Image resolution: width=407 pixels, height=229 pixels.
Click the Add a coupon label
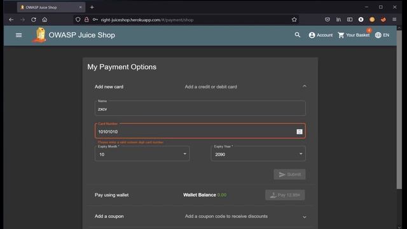pos(109,216)
